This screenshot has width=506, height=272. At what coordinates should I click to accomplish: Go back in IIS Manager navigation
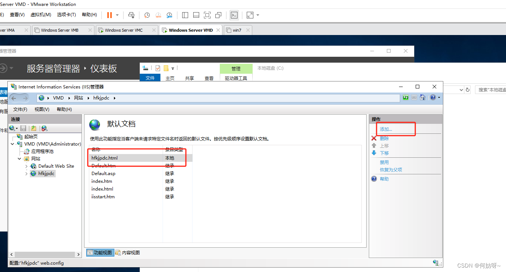pyautogui.click(x=14, y=98)
